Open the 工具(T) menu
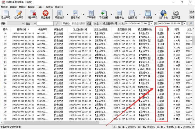 click(40, 6)
